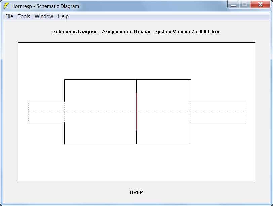Click the red driver line in the schematic
The image size is (273, 206).
137,112
